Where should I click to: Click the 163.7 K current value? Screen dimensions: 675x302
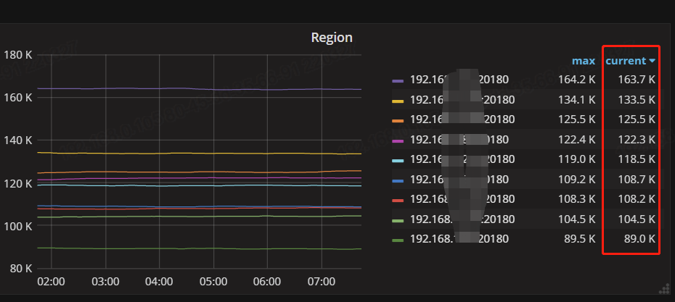coord(637,80)
